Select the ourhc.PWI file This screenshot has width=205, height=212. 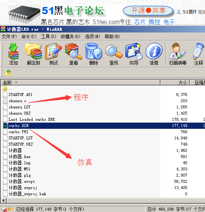pos(18,132)
